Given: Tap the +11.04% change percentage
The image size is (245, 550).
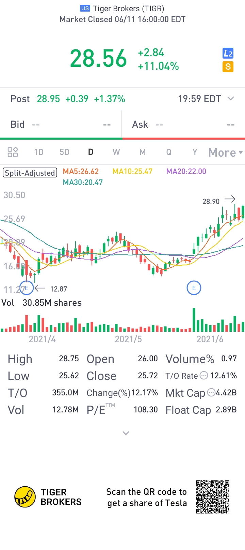Looking at the screenshot, I should [158, 66].
